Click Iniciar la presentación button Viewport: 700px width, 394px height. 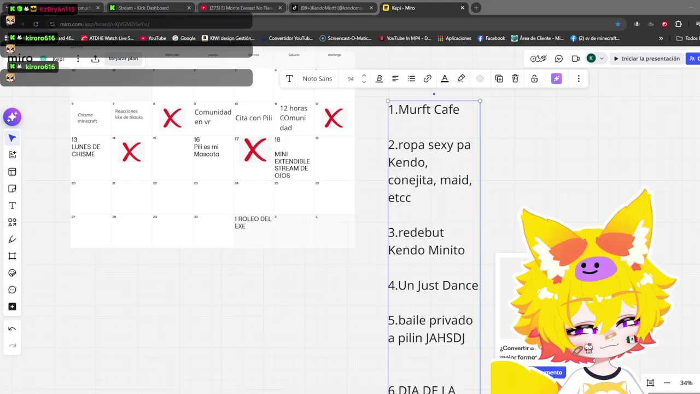click(x=646, y=59)
